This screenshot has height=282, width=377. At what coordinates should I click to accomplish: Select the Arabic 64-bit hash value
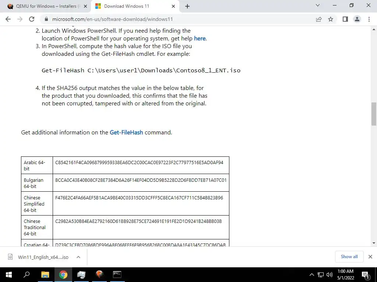pos(139,162)
